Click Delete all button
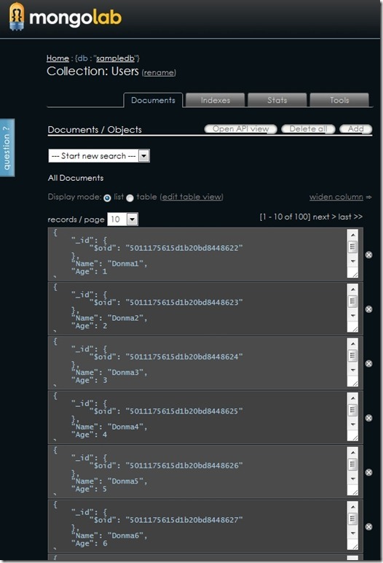 pos(308,129)
